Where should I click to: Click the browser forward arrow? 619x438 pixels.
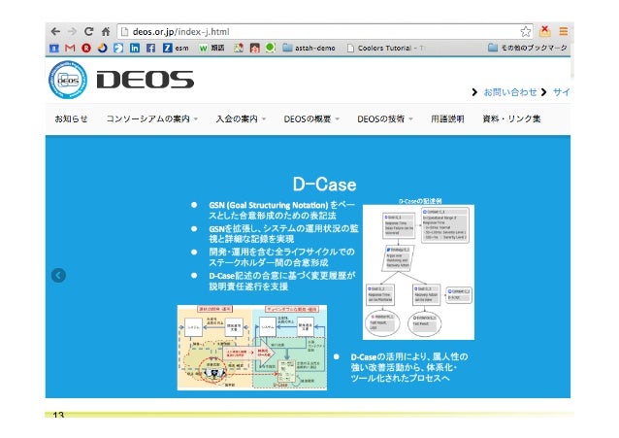coord(72,32)
